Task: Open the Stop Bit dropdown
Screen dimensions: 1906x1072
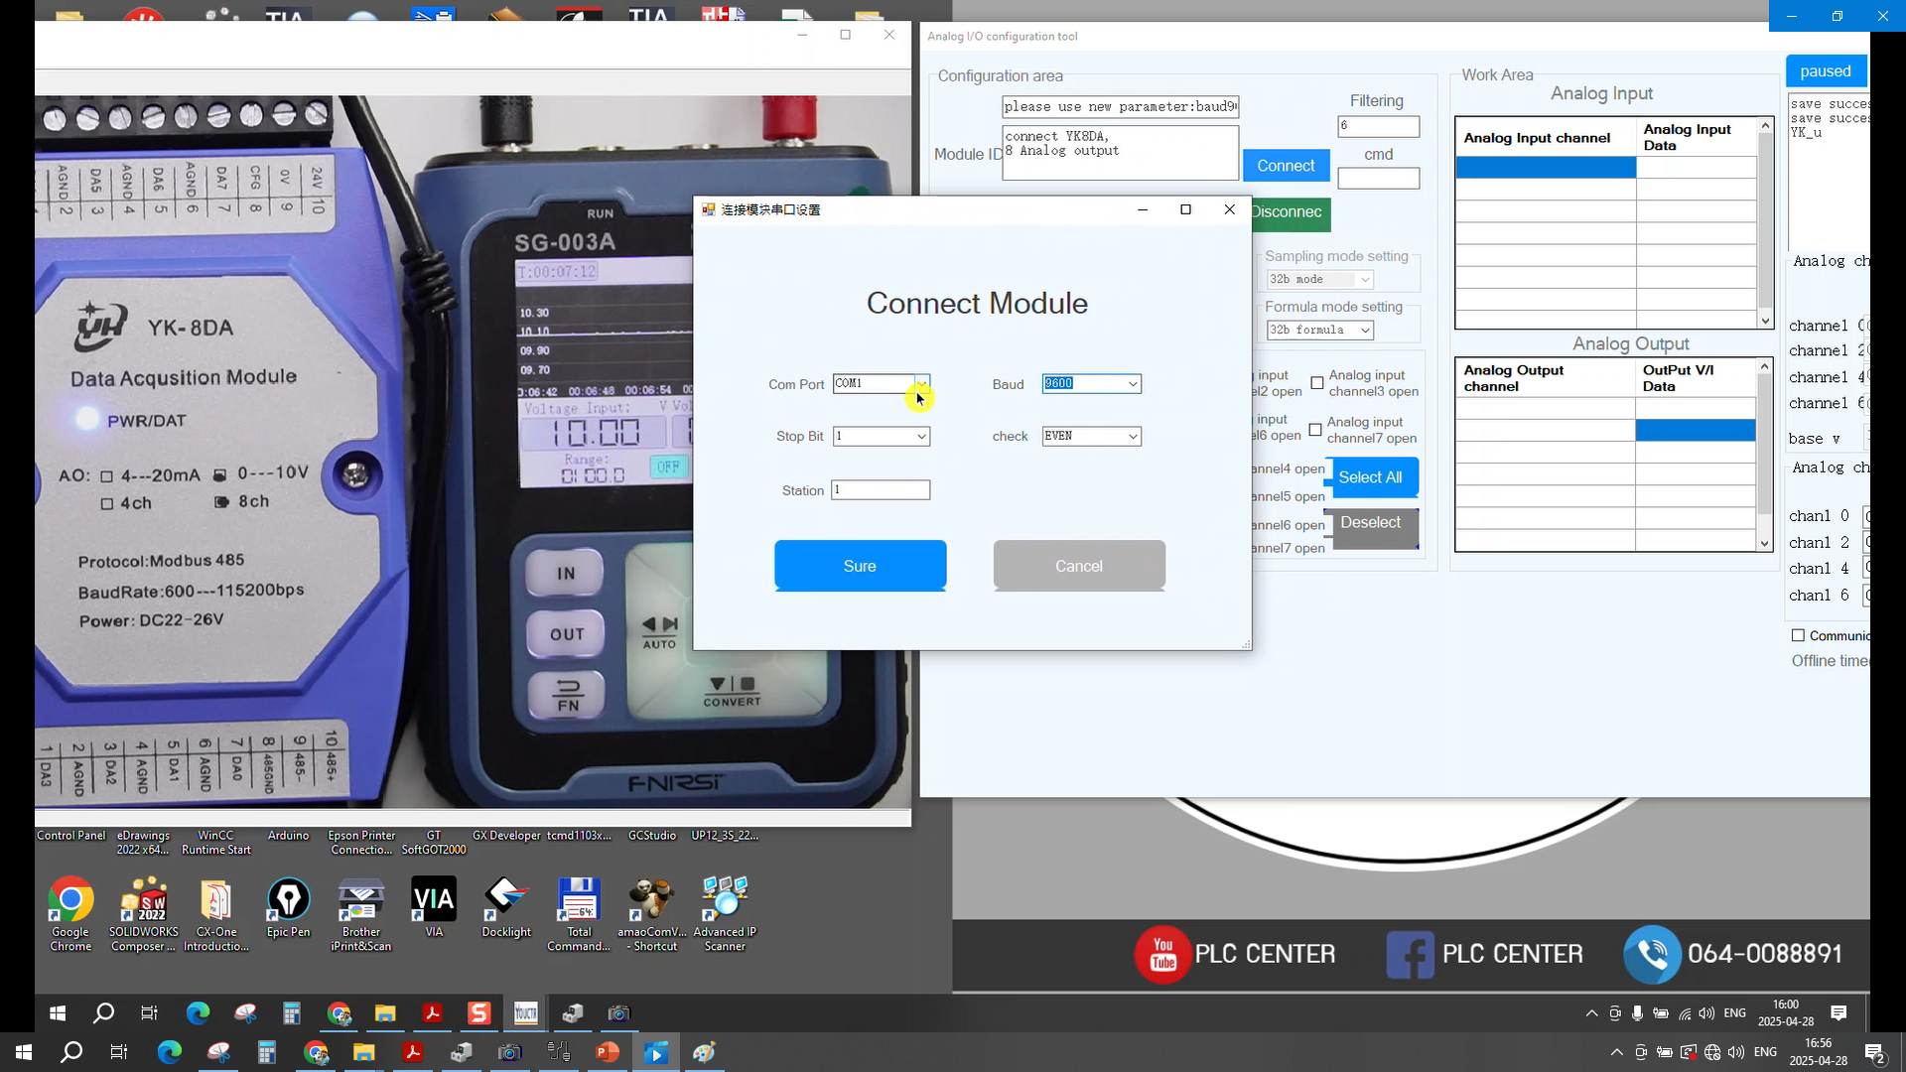Action: (921, 437)
